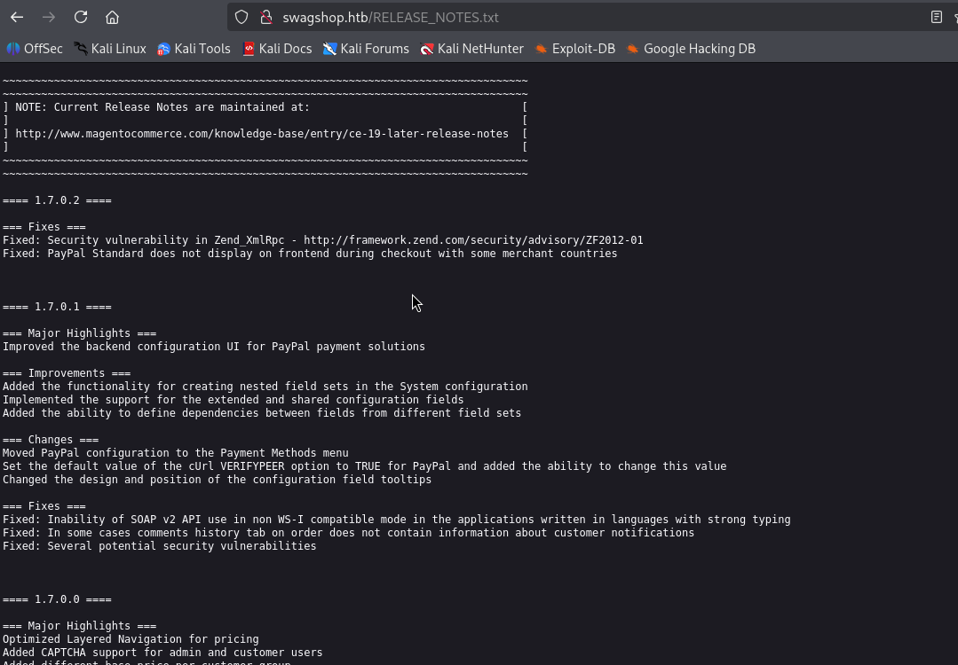Viewport: 958px width, 665px height.
Task: Click the magentocommerce.com release notes URL text
Action: pos(262,134)
